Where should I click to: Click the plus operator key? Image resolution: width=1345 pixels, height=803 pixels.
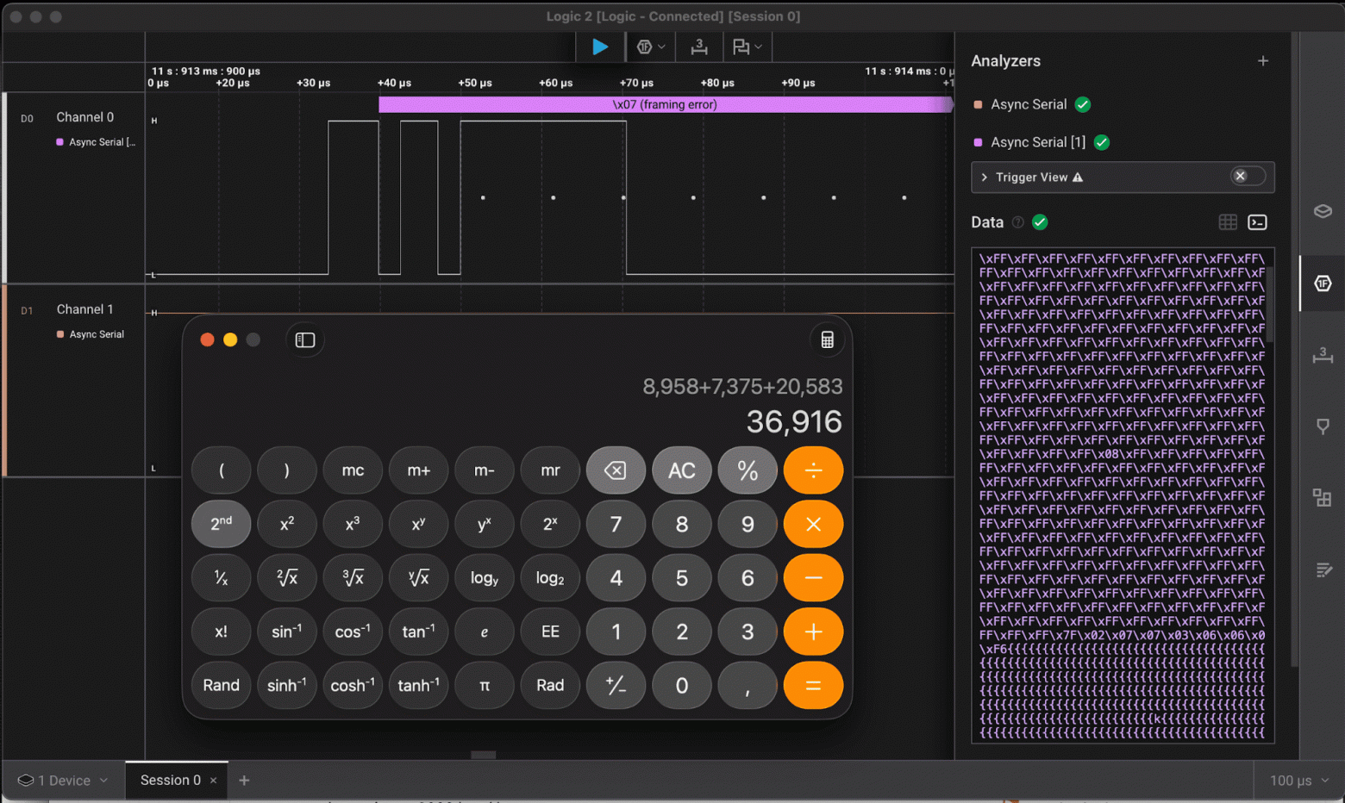coord(813,632)
